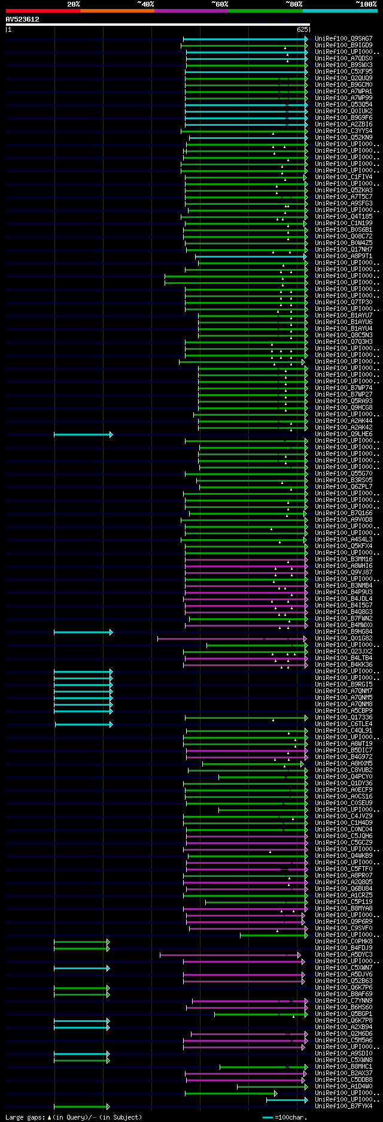Select the UniRef100_Q53Q54 label
The image size is (383, 1122).
click(x=344, y=105)
